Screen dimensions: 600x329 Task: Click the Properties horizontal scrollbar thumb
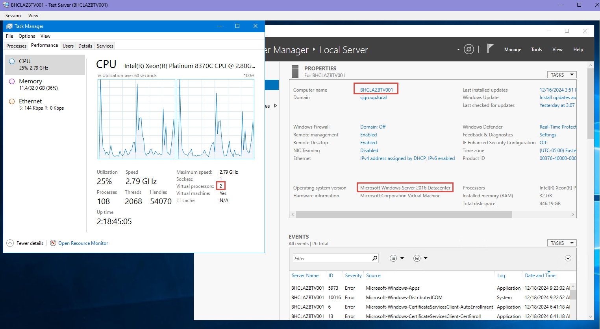point(404,215)
